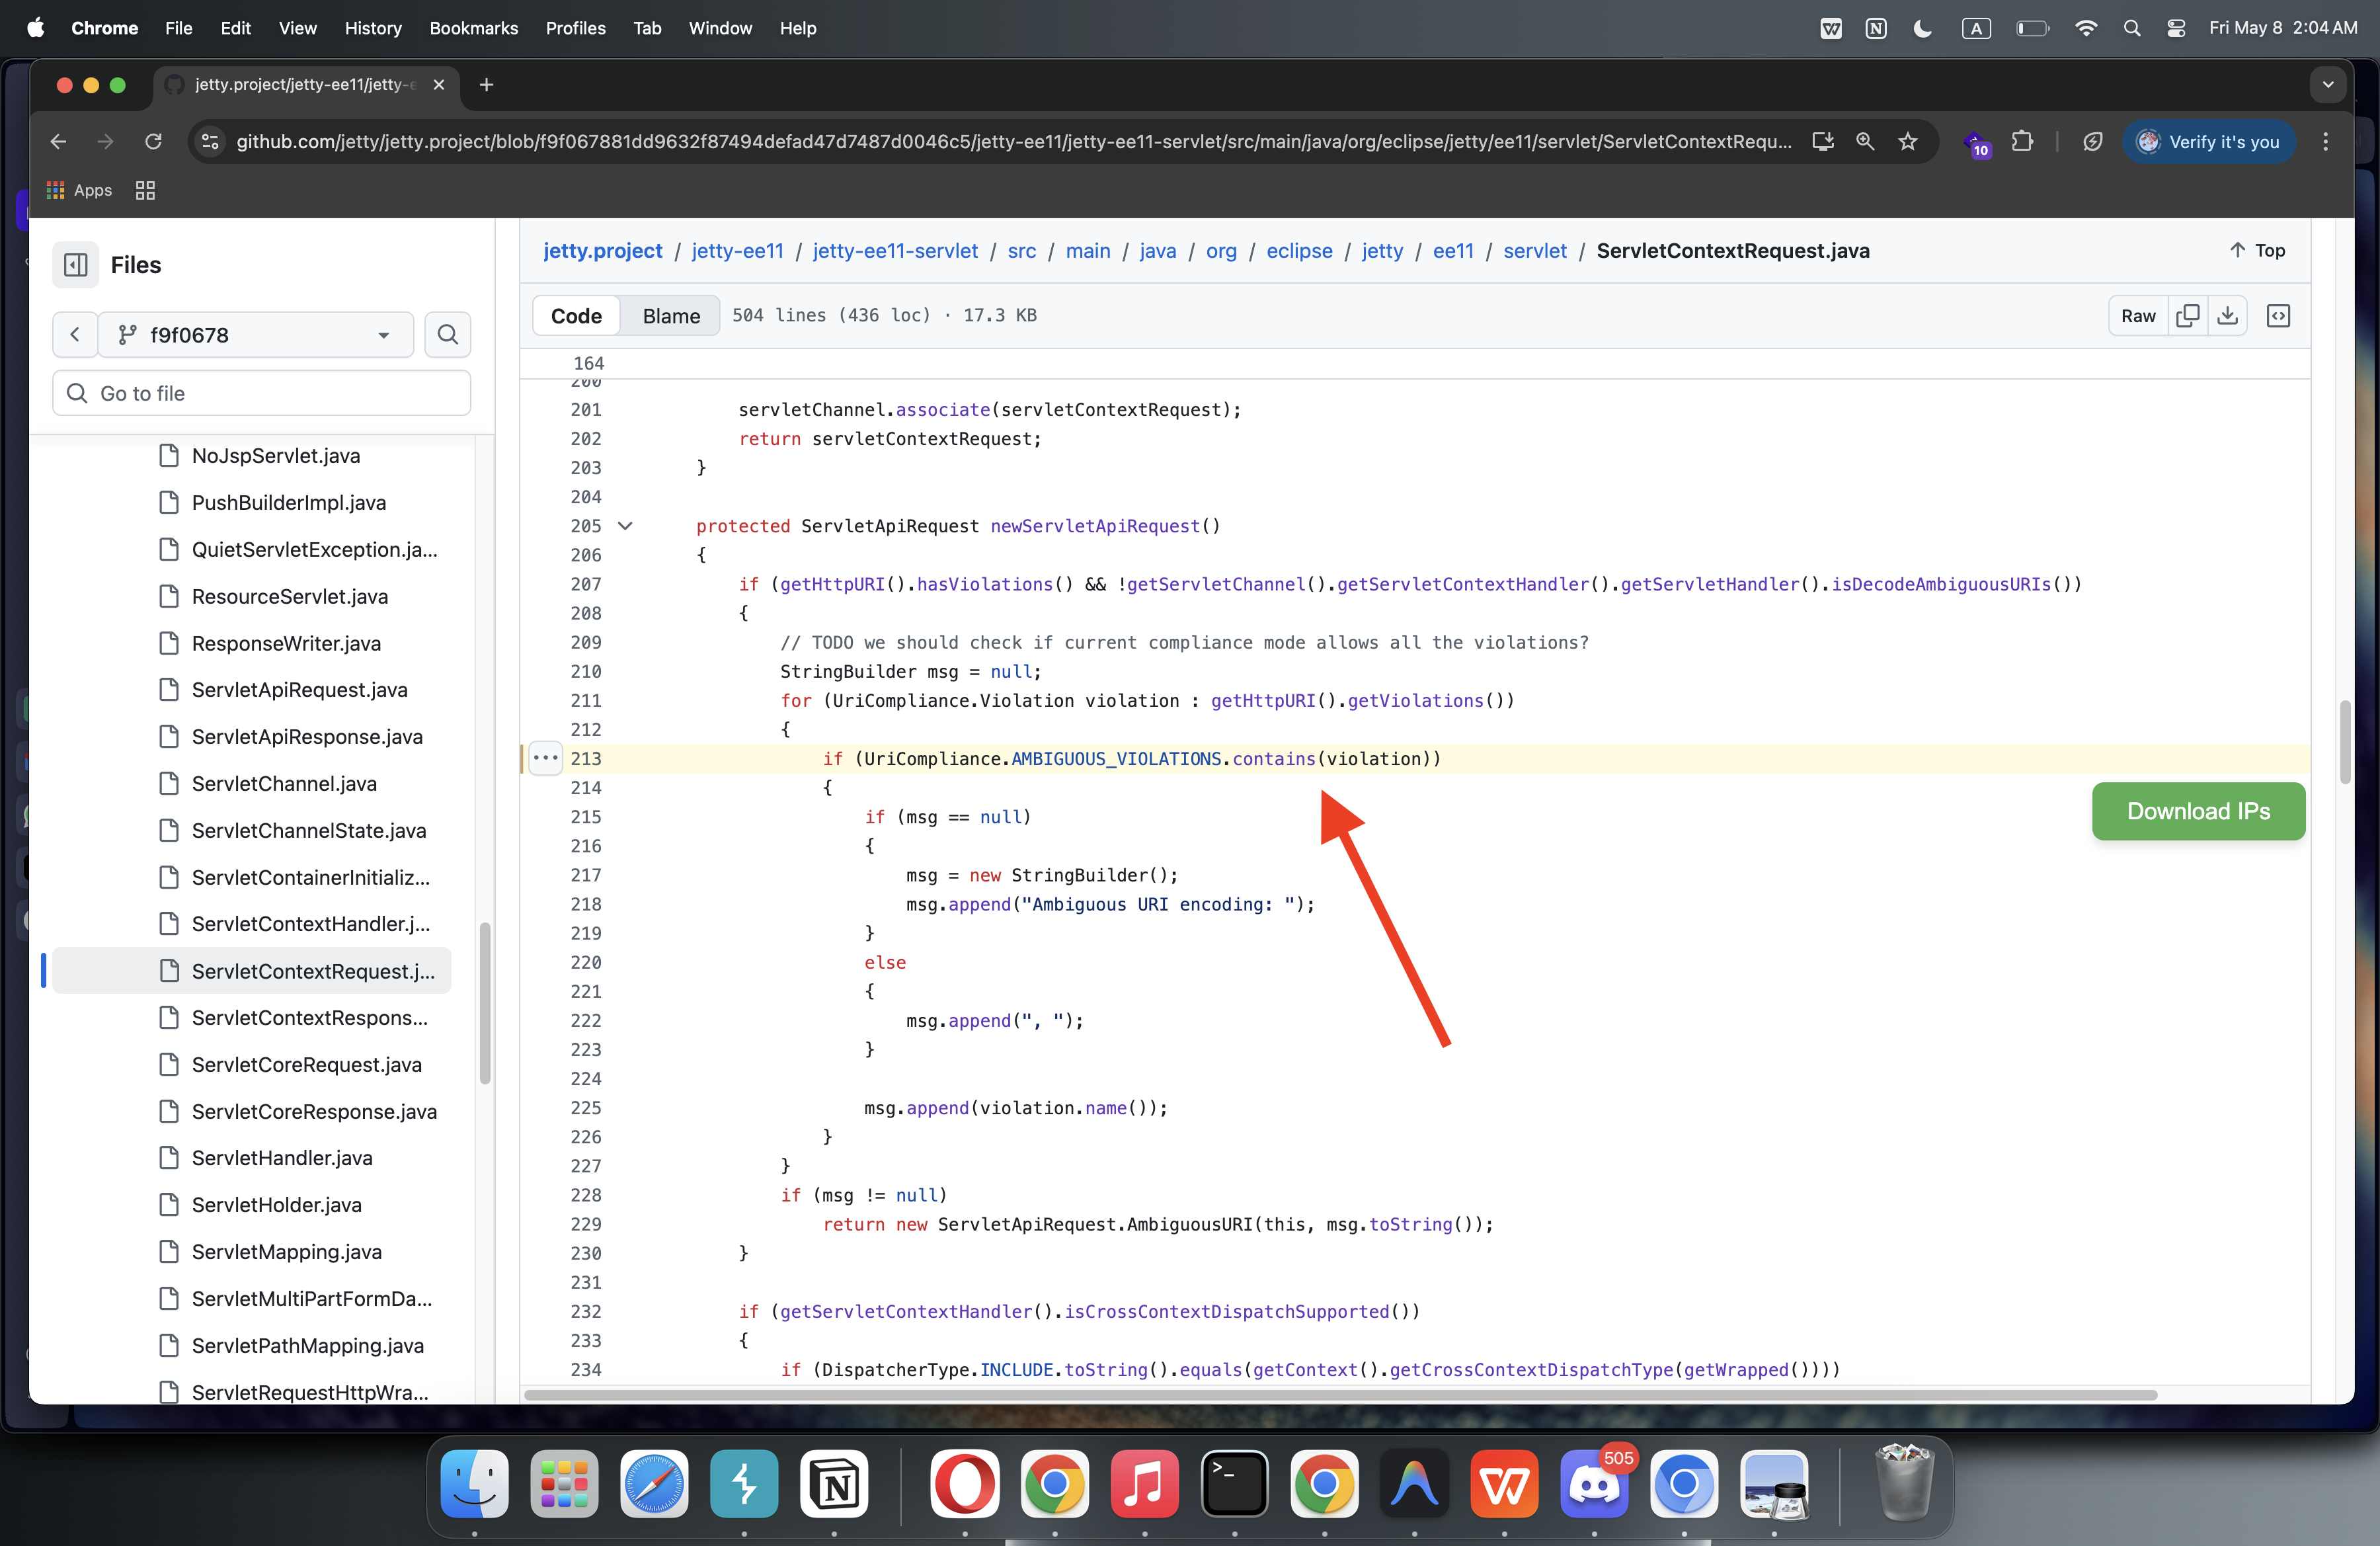View site information icon

coord(210,141)
